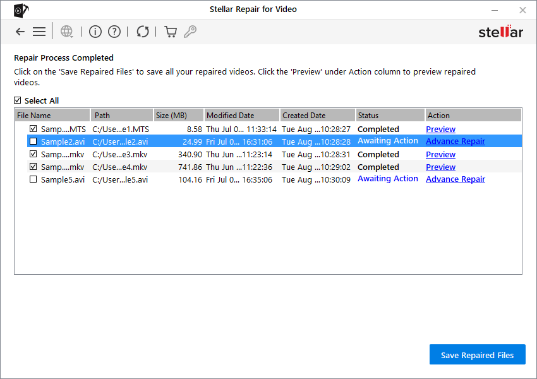Preview the repaired Sample1 MTS file

(440, 129)
